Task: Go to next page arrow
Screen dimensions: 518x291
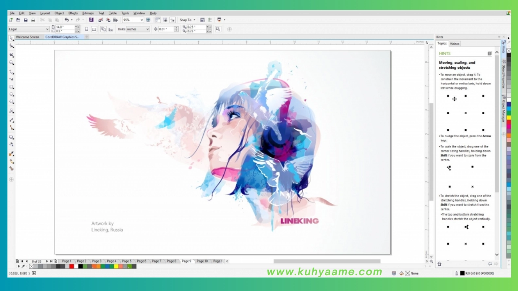Action: [x=47, y=261]
